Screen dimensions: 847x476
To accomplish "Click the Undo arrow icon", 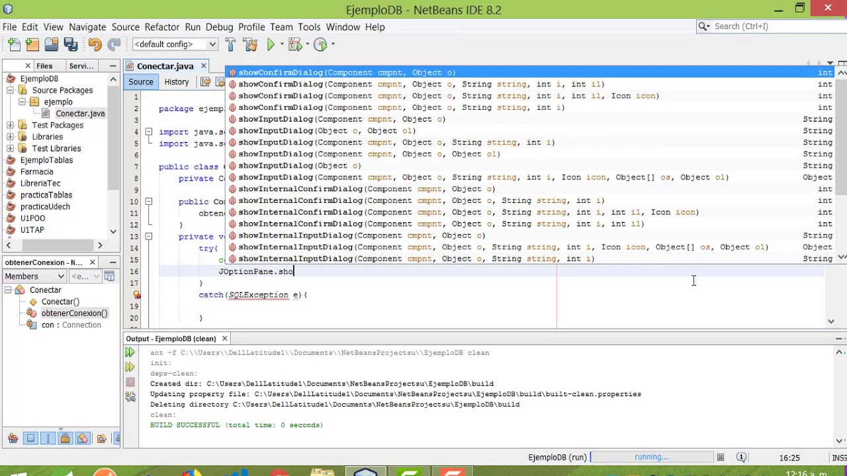I will 95,44.
